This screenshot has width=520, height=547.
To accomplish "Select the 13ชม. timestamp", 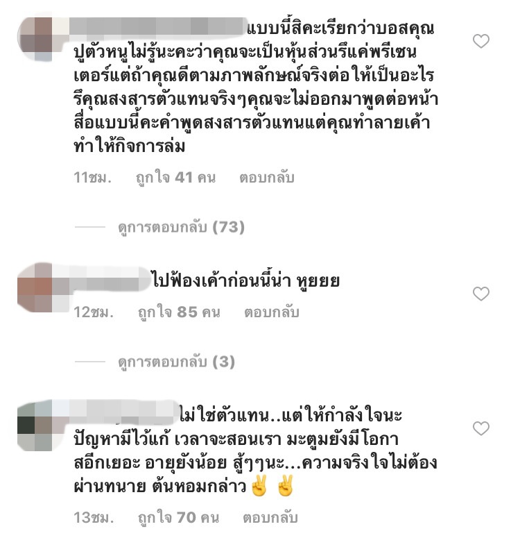I will click(x=94, y=517).
